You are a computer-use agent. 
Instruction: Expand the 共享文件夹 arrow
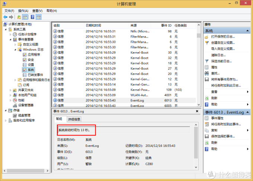10,90
